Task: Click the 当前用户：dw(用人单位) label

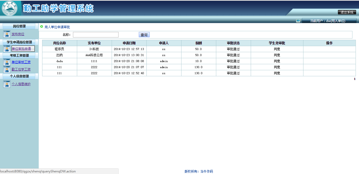Action: pos(328,21)
